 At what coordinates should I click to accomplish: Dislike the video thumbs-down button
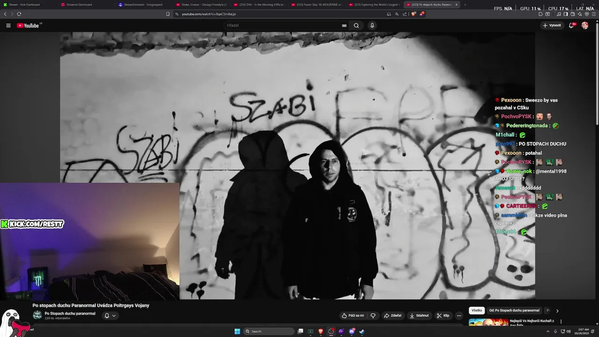click(373, 315)
